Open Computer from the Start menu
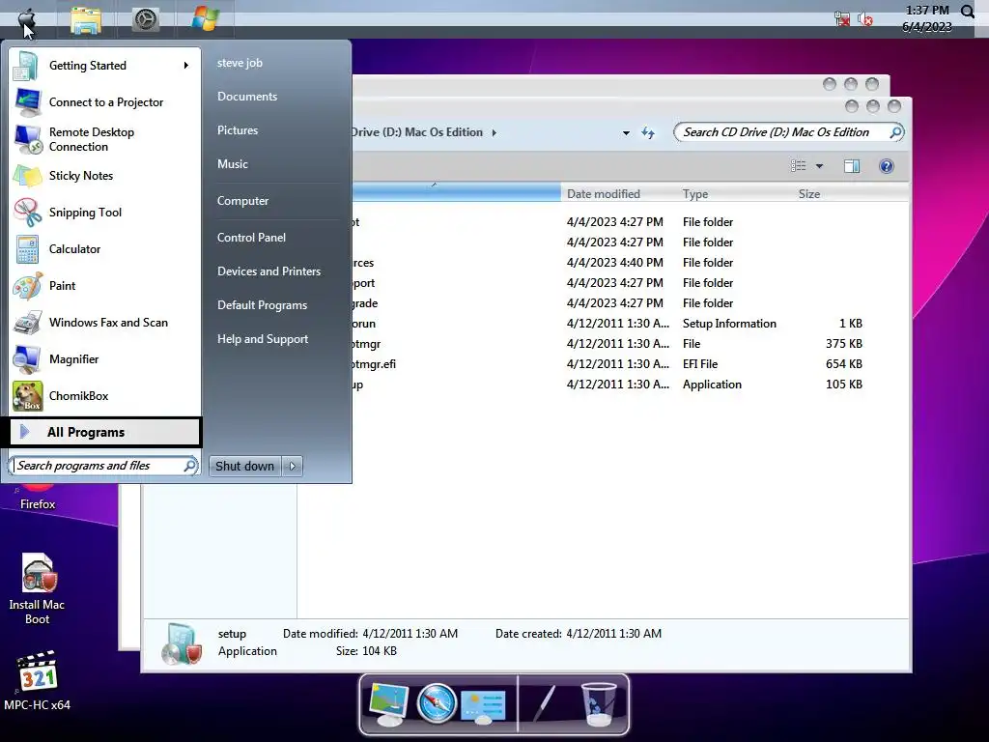989x742 pixels. coord(242,201)
